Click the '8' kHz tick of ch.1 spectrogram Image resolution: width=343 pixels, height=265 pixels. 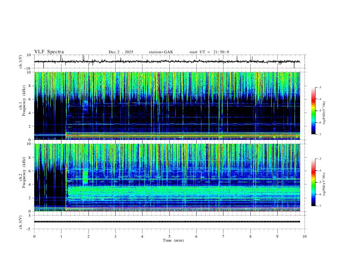coord(30,86)
